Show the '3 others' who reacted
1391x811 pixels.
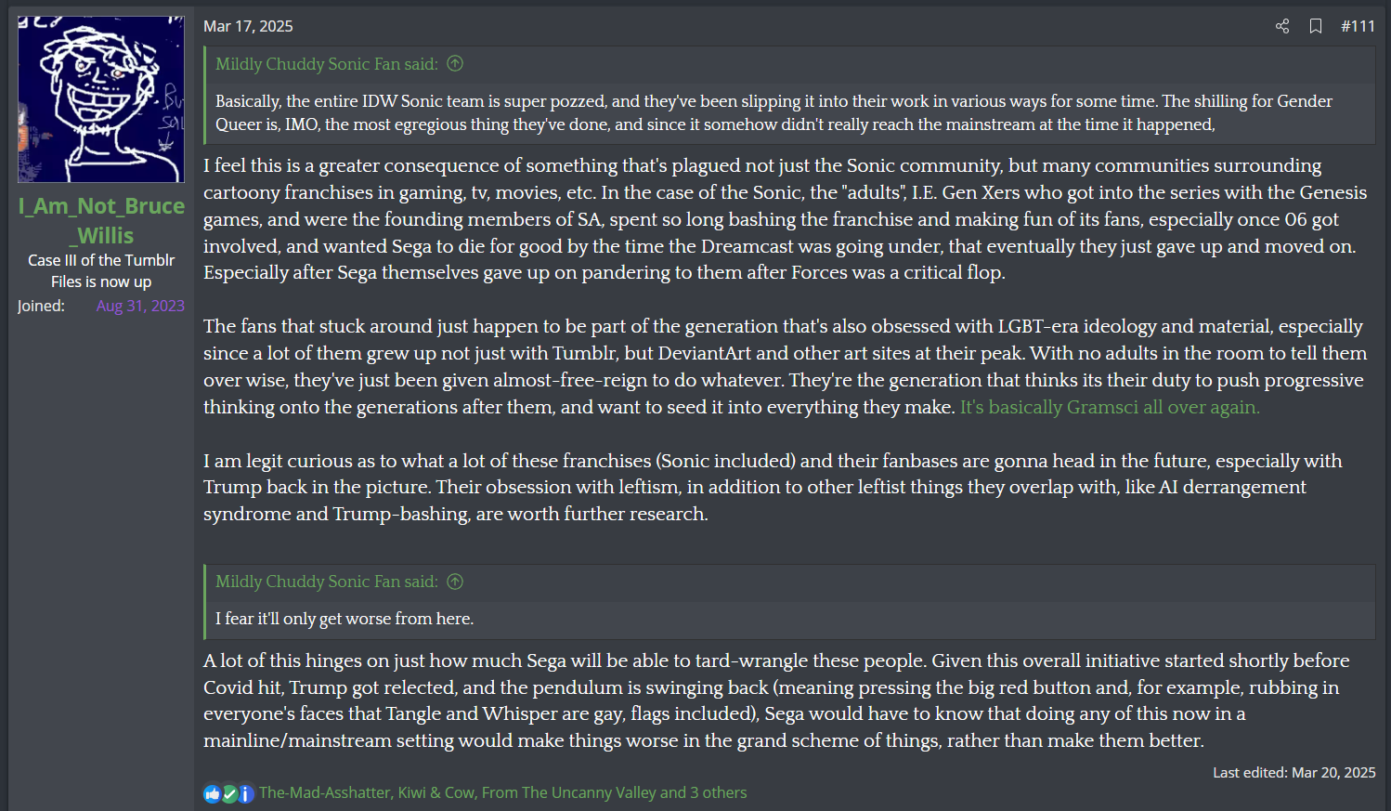[x=718, y=792]
